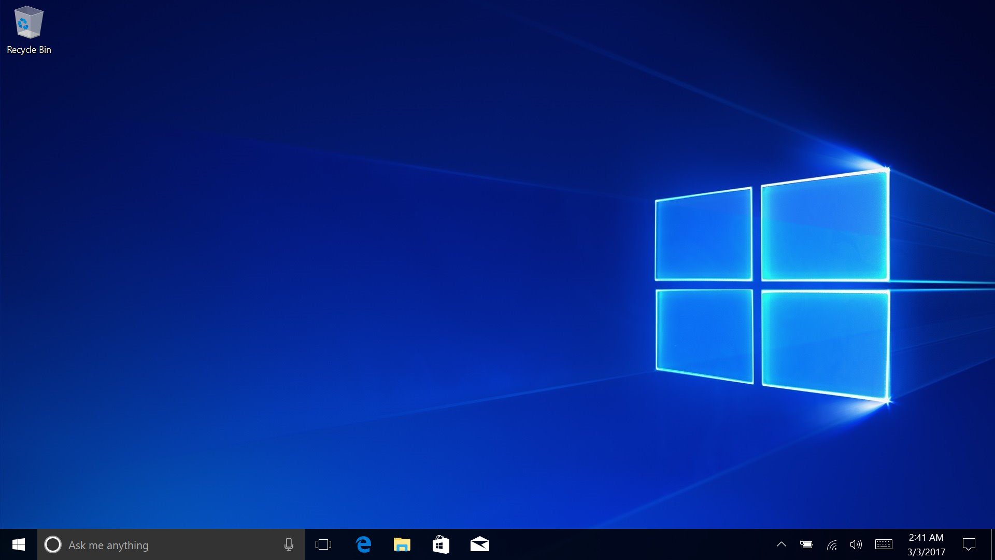Viewport: 995px width, 560px height.
Task: Adjust system volume control
Action: [856, 544]
